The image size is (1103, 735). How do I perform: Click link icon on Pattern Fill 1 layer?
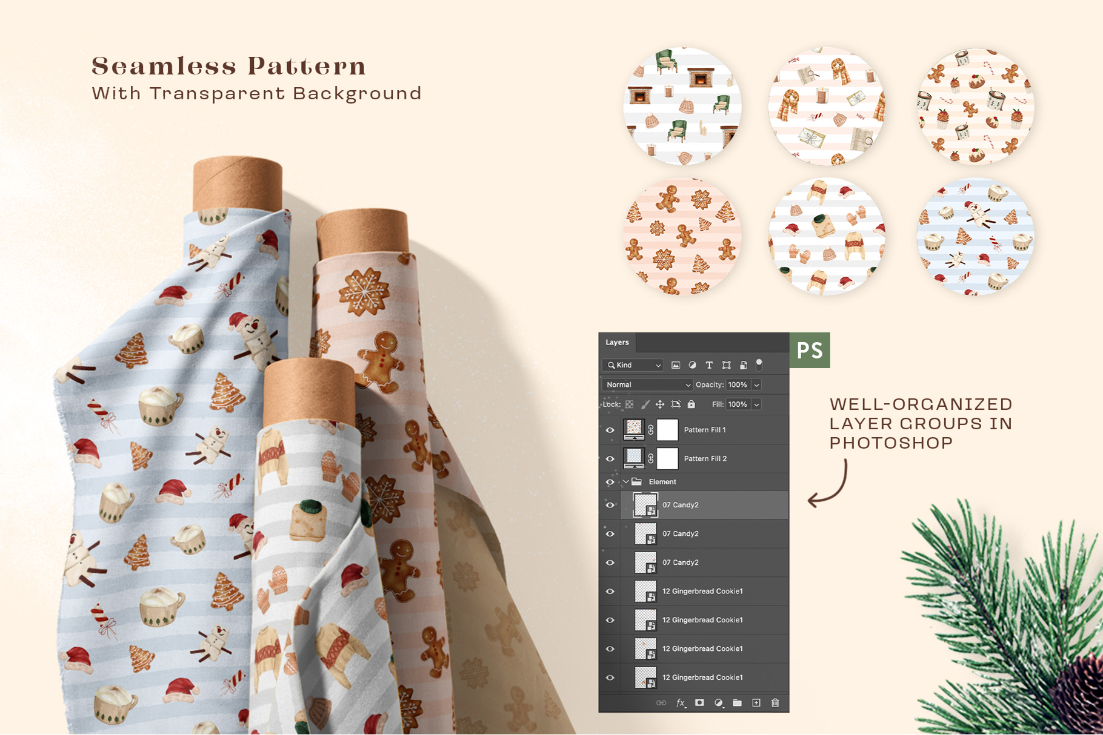coord(651,430)
